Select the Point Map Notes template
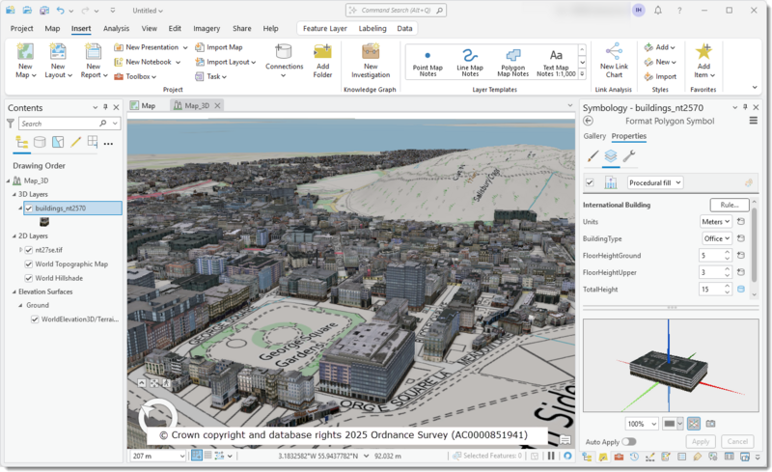 (x=427, y=62)
